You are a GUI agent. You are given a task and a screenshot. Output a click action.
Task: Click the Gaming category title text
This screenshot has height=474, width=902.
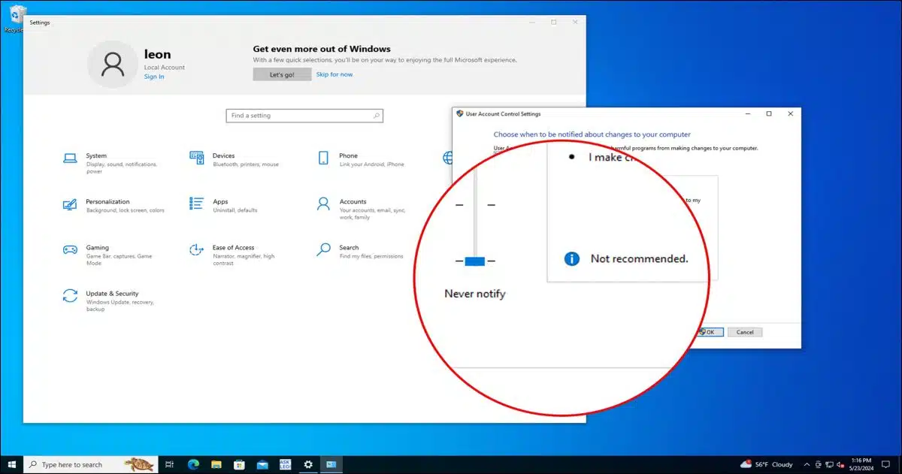point(97,248)
